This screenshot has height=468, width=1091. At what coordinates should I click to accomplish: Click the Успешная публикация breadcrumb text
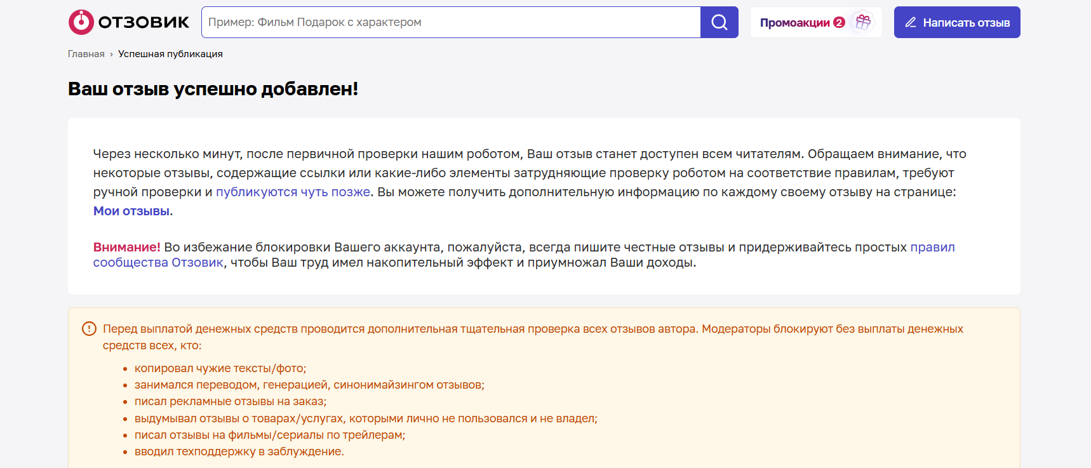click(170, 54)
